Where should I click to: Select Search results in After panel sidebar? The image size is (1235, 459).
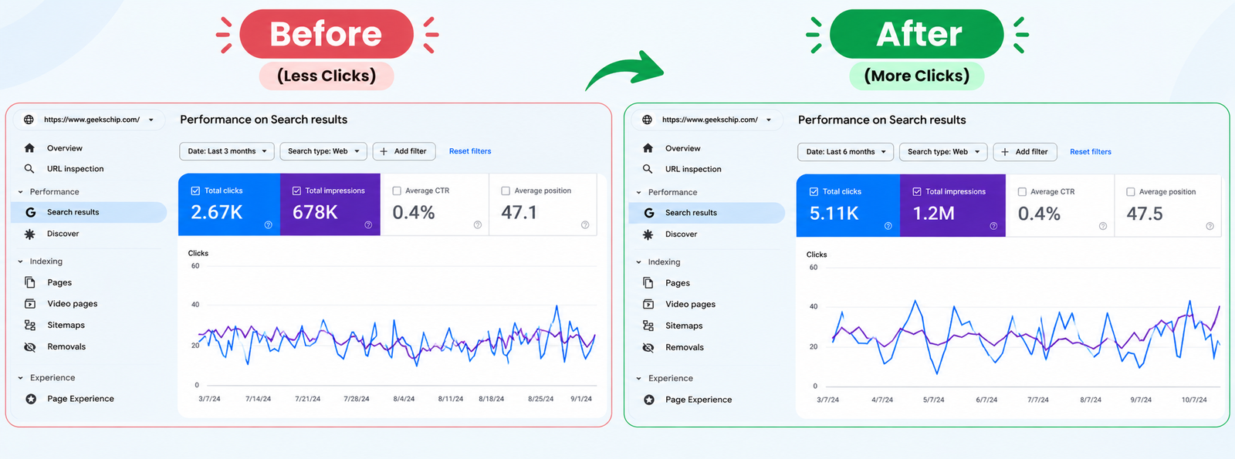coord(707,213)
